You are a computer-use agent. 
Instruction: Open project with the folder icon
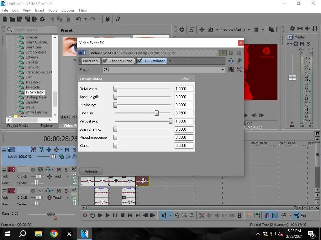(x=12, y=19)
